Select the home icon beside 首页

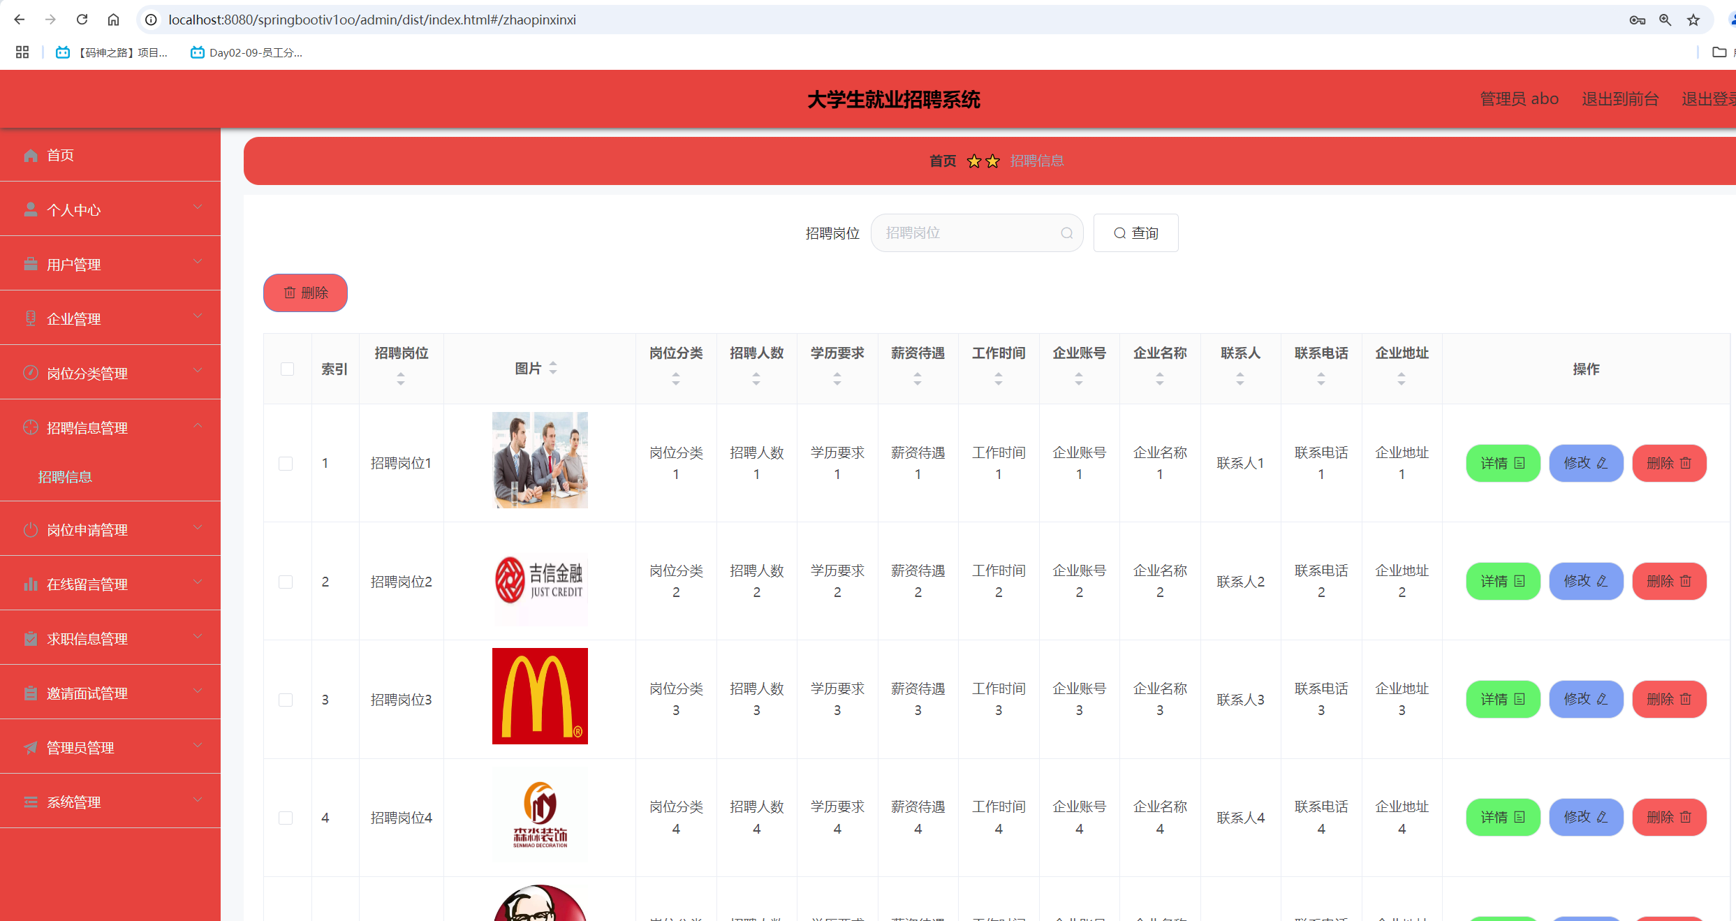pyautogui.click(x=31, y=155)
